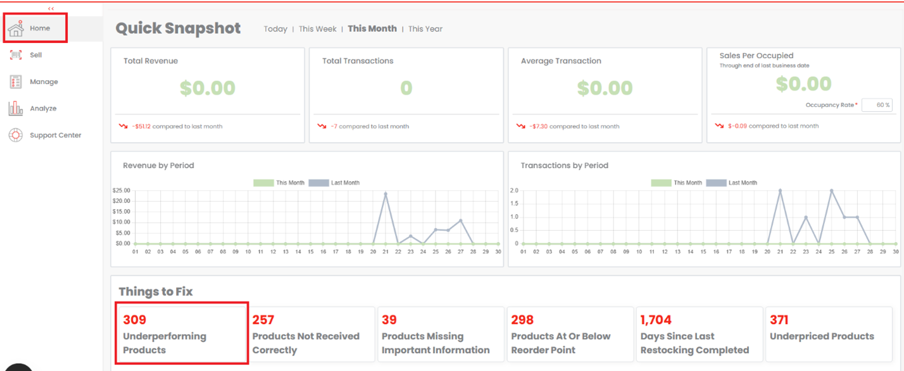This screenshot has width=904, height=371.
Task: Switch the snapshot to This Year view
Action: (x=425, y=28)
